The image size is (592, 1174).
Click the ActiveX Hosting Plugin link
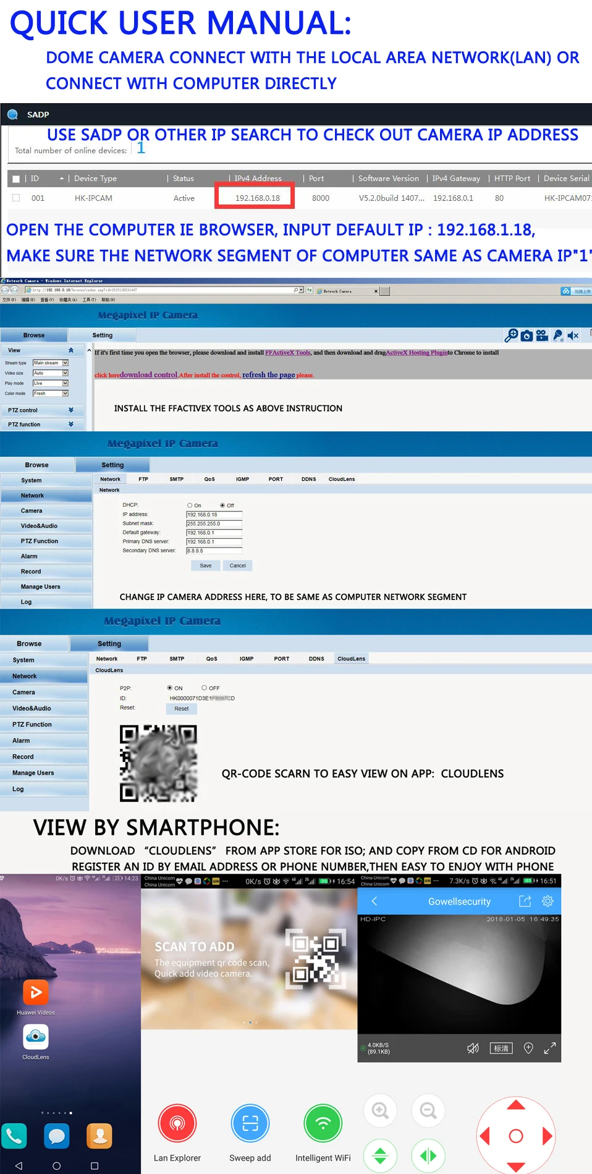point(417,353)
